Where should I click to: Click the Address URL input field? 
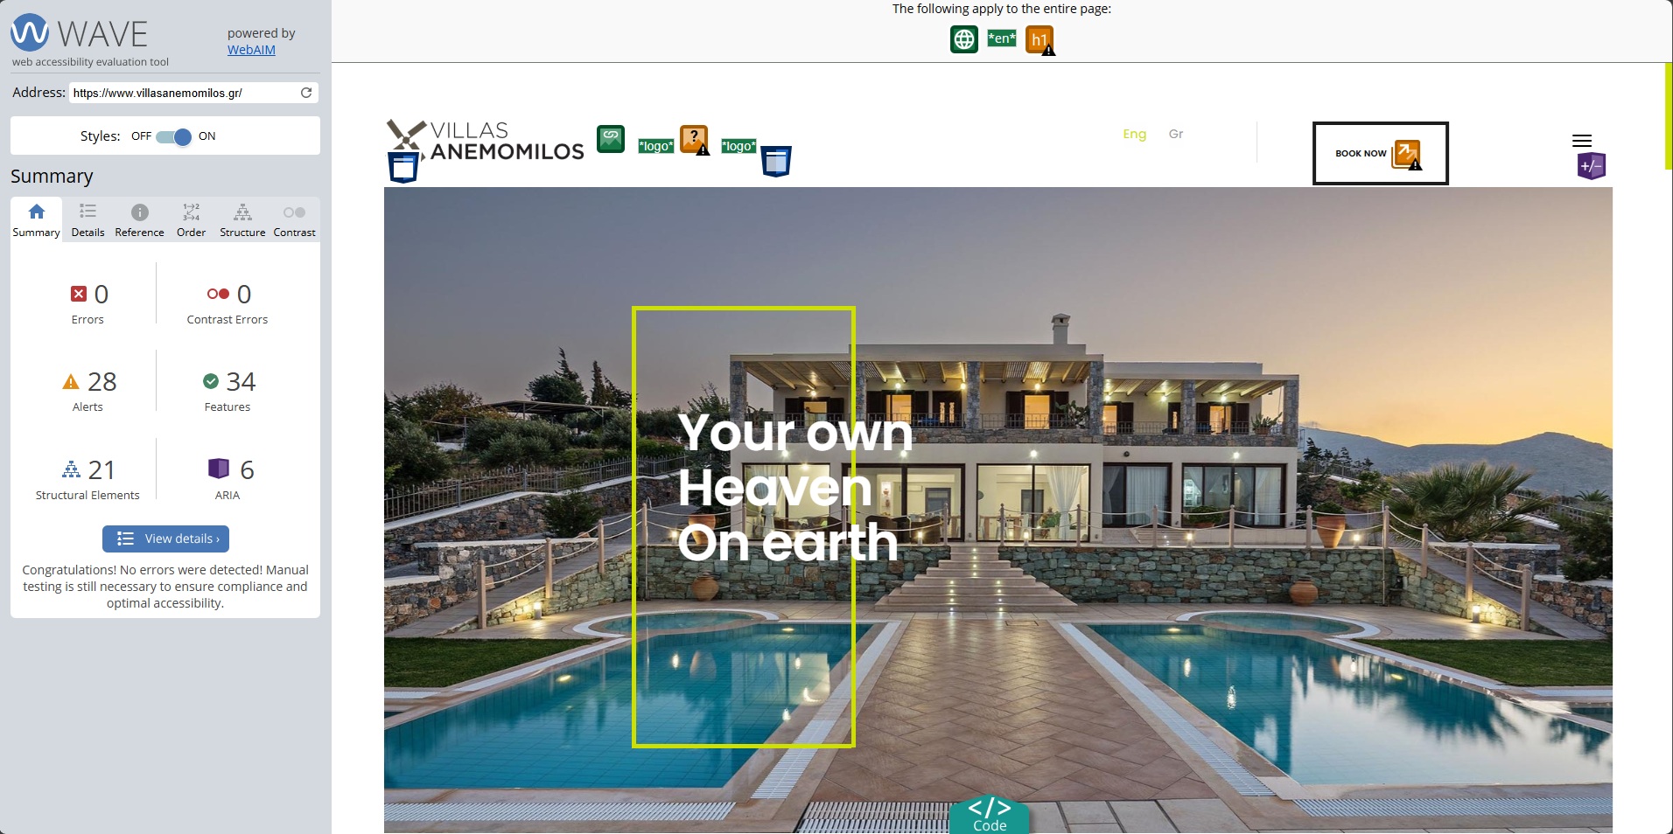(184, 93)
